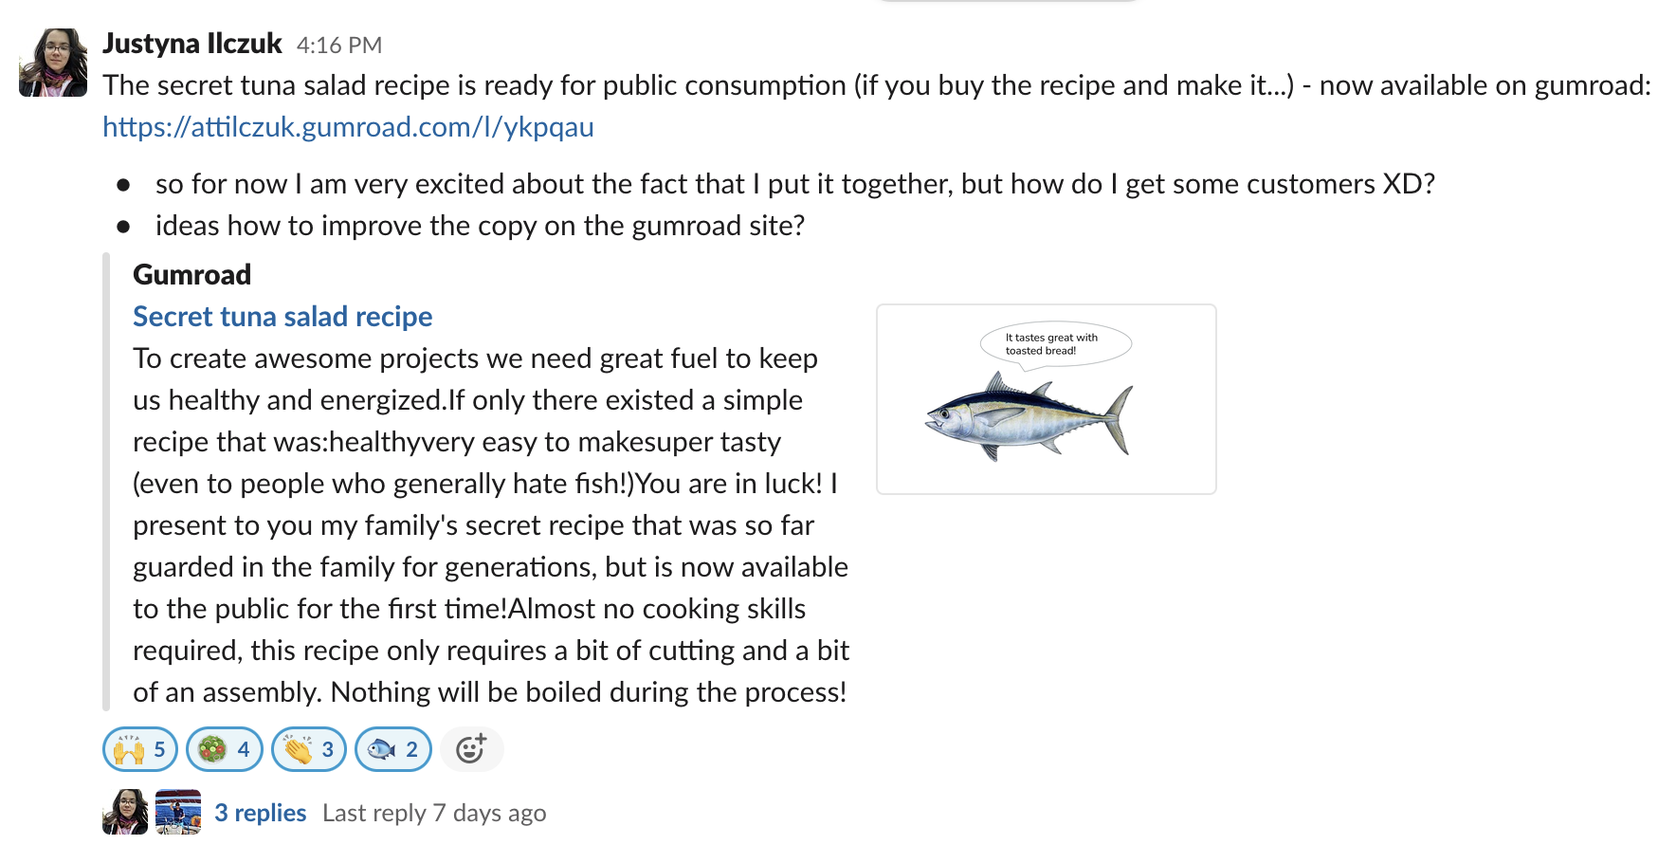Click the 4:16 PM message timestamp
The image size is (1676, 863).
(x=338, y=46)
